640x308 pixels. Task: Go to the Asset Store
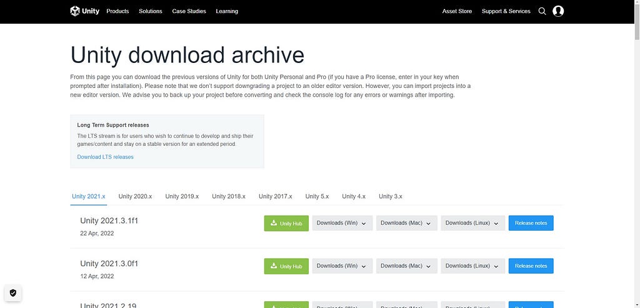457,11
